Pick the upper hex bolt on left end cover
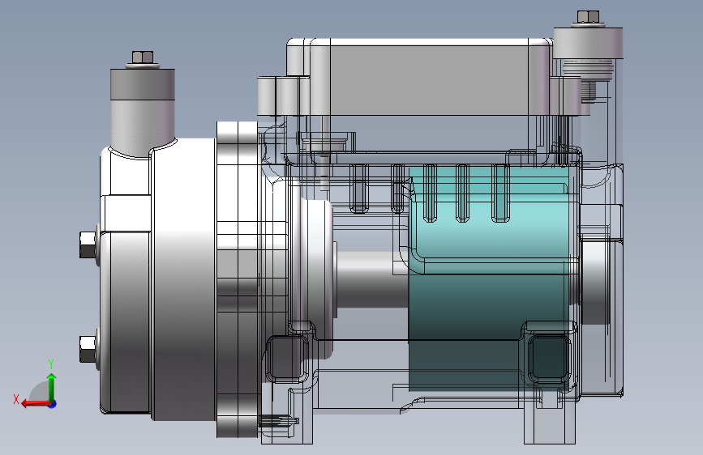 coord(88,245)
